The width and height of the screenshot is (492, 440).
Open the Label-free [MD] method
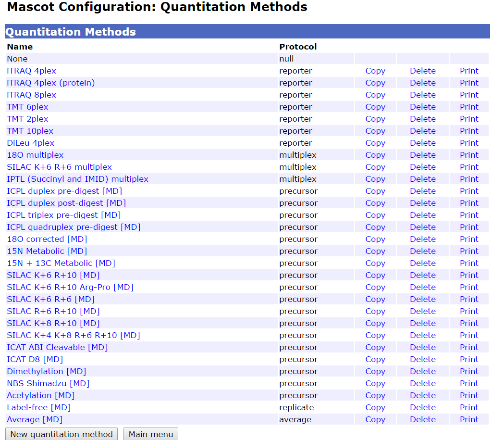tap(38, 407)
